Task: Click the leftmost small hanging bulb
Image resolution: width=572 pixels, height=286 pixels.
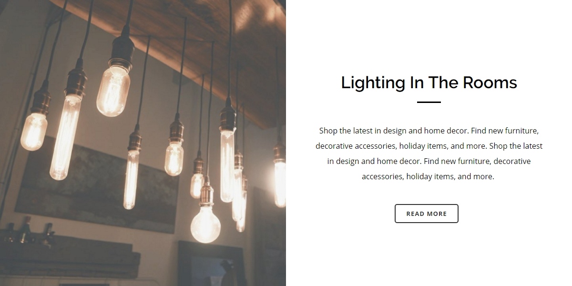Action: pos(34,131)
